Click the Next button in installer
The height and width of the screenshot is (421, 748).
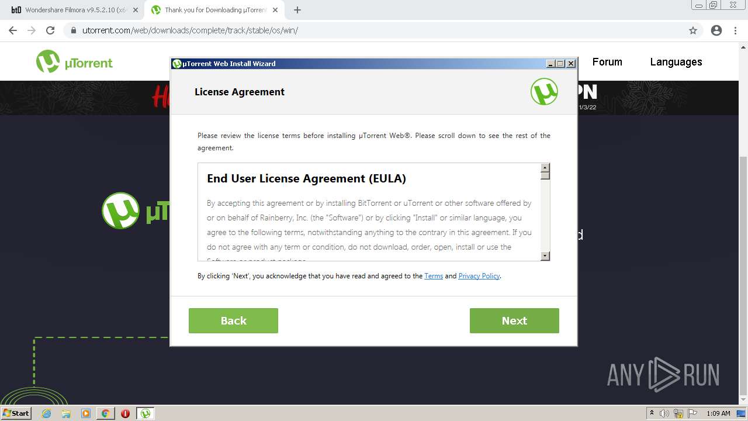[x=514, y=320]
